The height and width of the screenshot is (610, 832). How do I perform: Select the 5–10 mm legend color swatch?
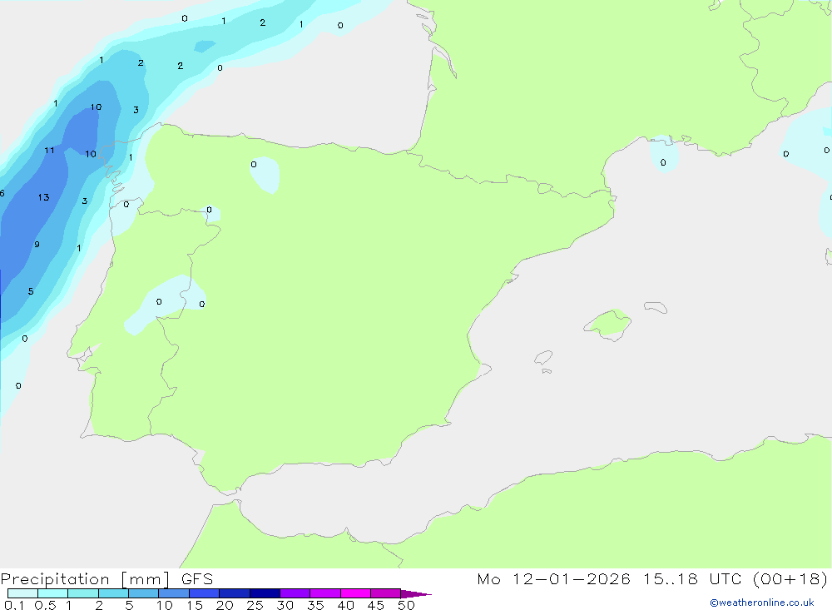(144, 593)
